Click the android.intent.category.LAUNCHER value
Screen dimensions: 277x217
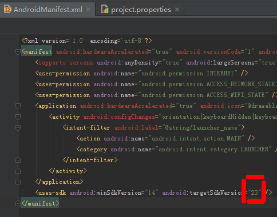click(x=213, y=149)
